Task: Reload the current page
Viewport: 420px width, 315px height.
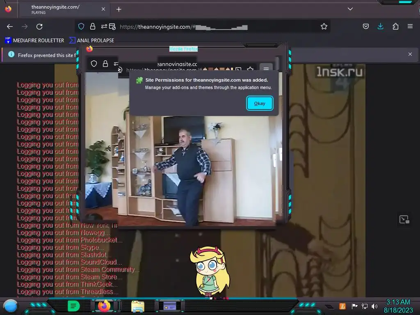Action: click(x=39, y=27)
